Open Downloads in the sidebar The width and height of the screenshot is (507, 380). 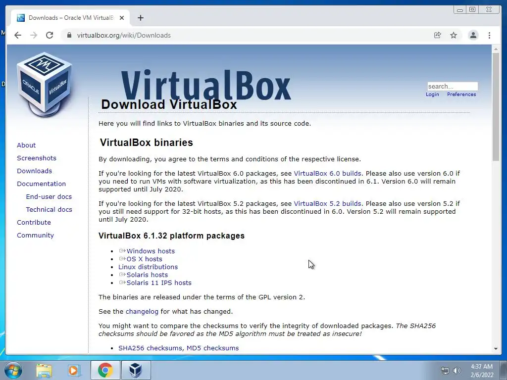coord(34,171)
